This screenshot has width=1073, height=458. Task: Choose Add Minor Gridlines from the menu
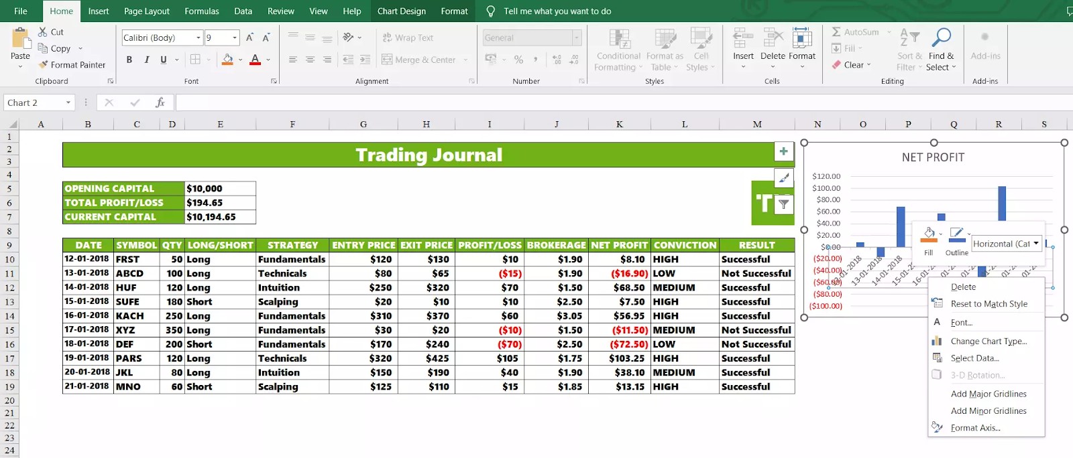tap(986, 411)
